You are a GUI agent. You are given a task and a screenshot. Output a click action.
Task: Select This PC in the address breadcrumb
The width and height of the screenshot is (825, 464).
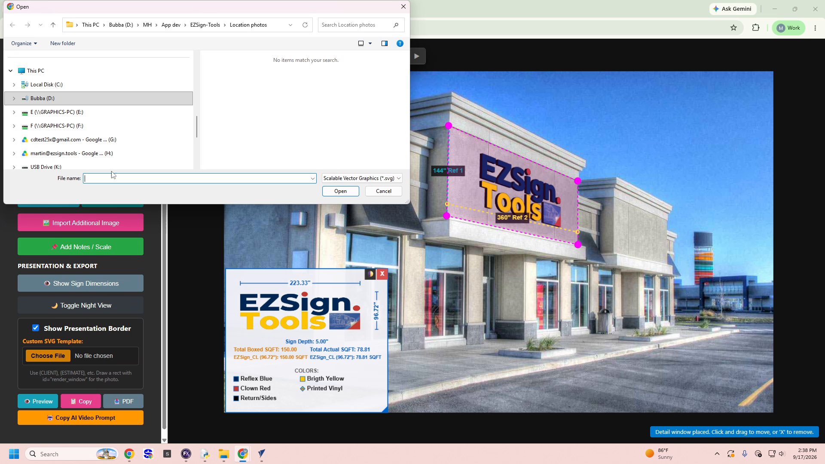pos(91,25)
